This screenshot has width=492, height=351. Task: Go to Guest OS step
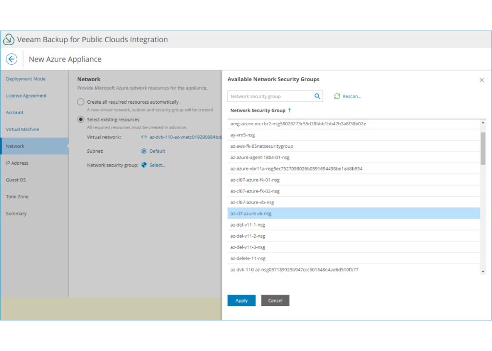(x=16, y=180)
